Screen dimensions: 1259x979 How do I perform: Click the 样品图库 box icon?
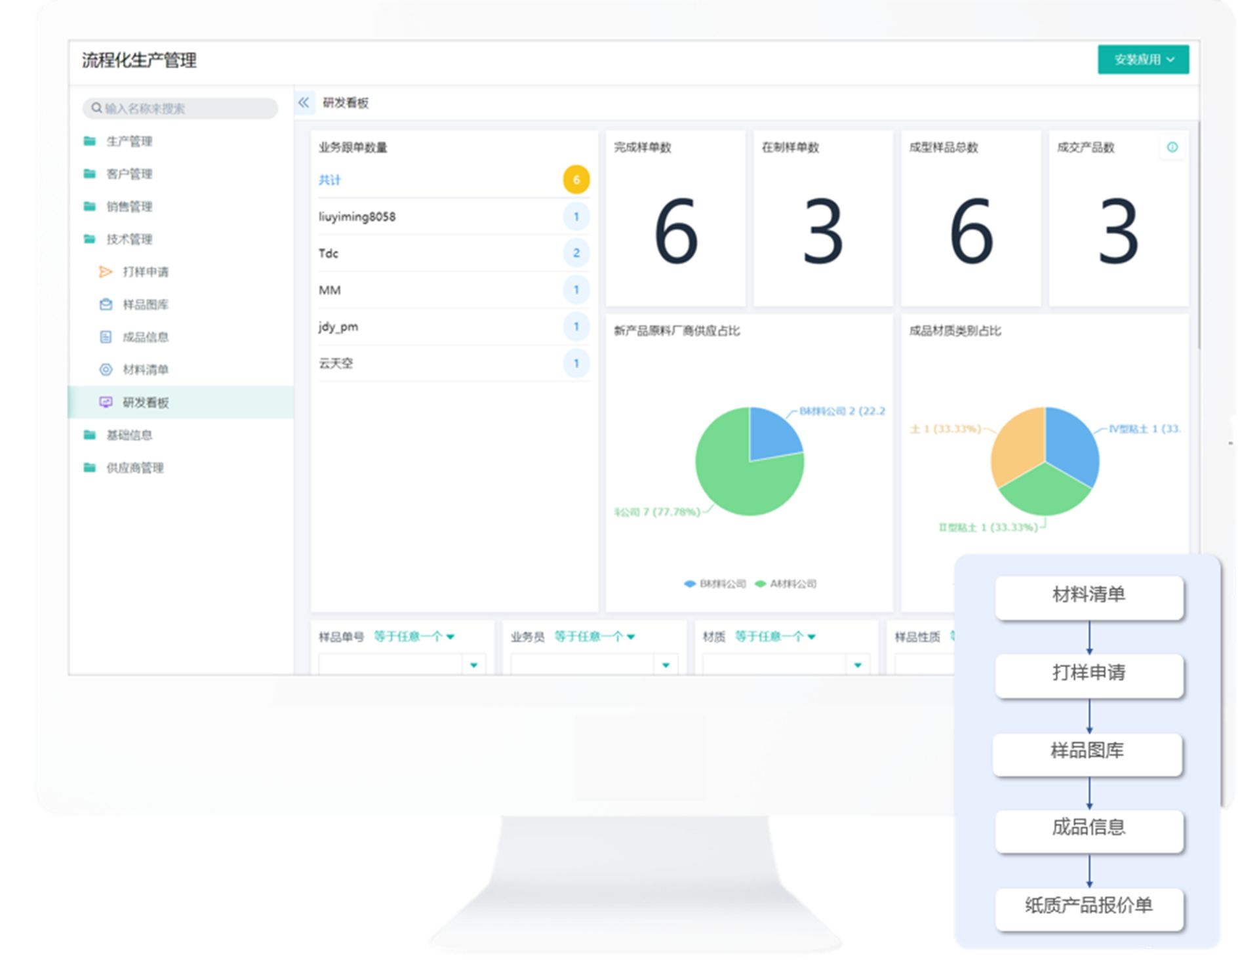105,304
